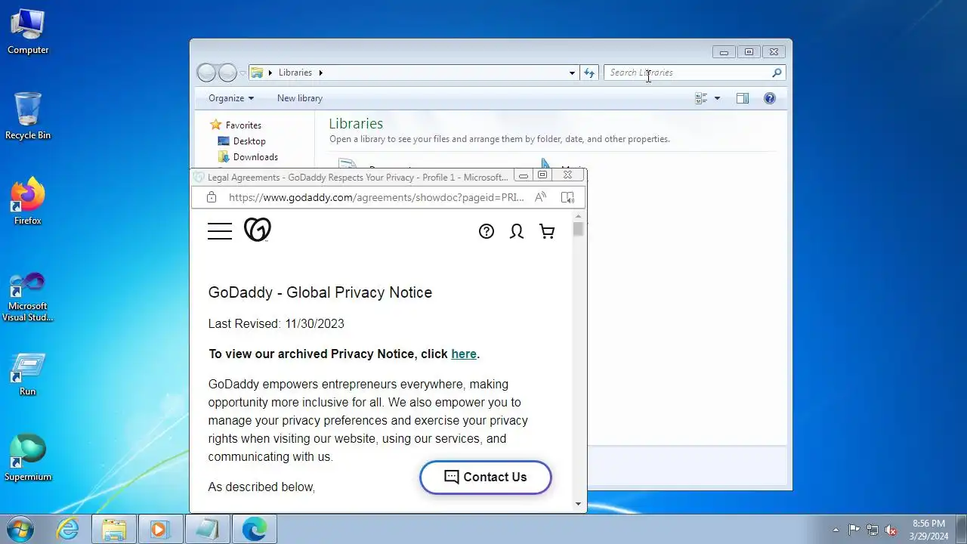967x544 pixels.
Task: Open recent pages dropdown in Explorer
Action: pos(243,73)
